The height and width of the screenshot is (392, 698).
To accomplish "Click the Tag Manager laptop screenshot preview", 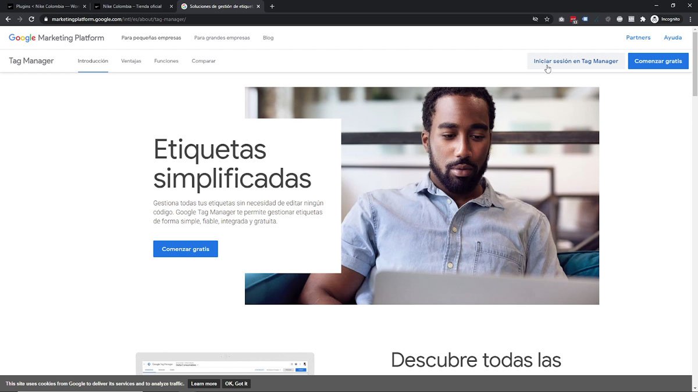I will [225, 364].
